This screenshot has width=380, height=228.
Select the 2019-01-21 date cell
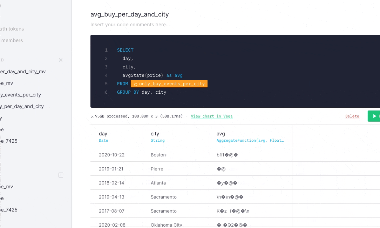click(x=111, y=169)
